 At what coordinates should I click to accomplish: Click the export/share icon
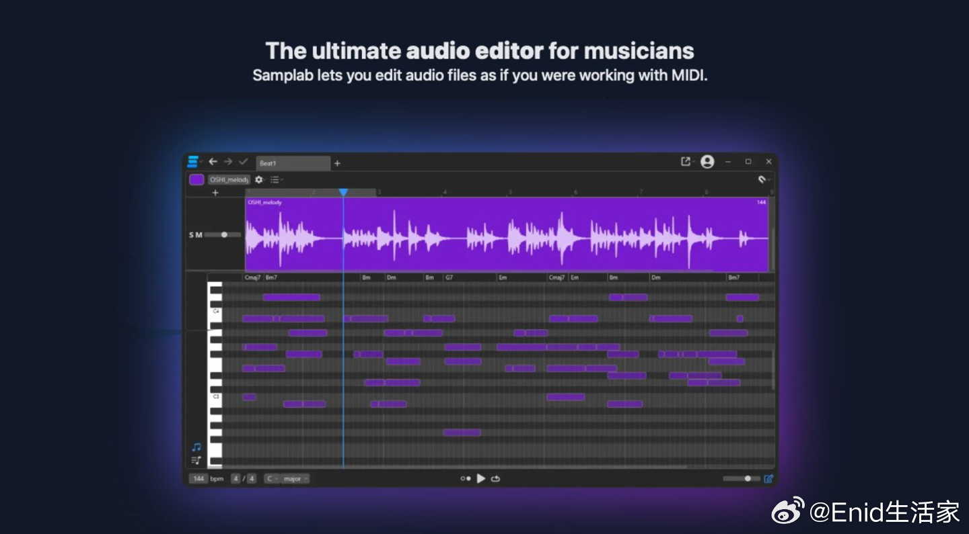pos(686,162)
